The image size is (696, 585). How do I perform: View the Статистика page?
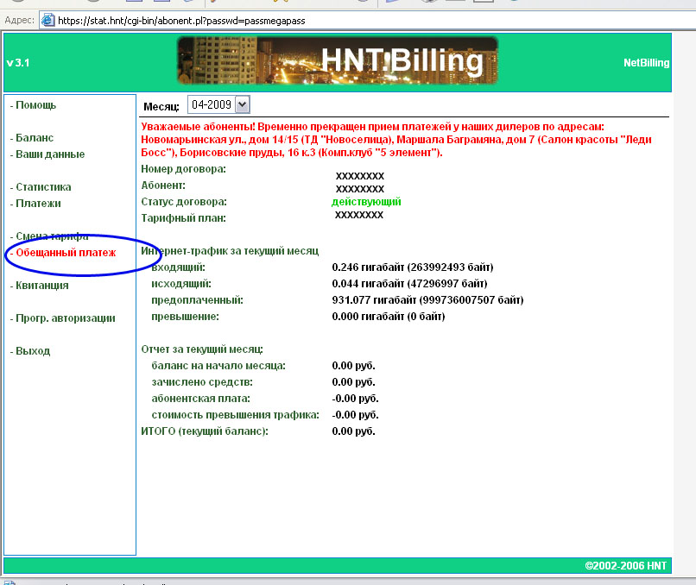[43, 187]
